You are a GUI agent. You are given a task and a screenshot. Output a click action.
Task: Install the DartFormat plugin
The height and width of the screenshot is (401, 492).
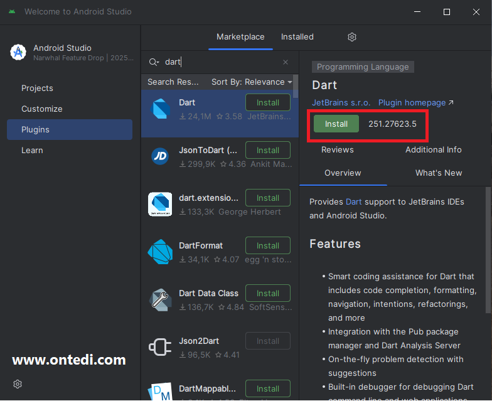(267, 246)
